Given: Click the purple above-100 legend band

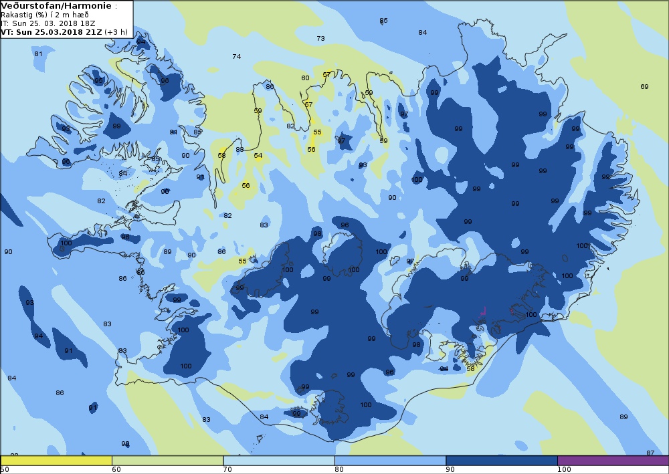Looking at the screenshot, I should point(613,461).
